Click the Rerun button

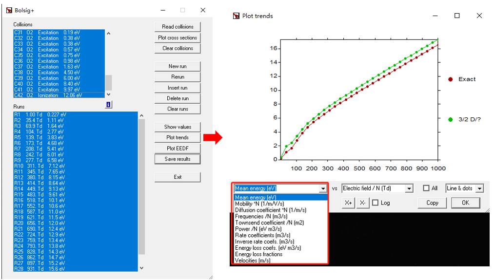(x=178, y=77)
